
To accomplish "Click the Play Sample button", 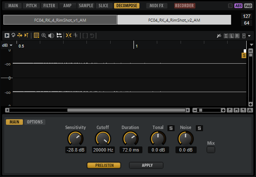I will [7, 36].
